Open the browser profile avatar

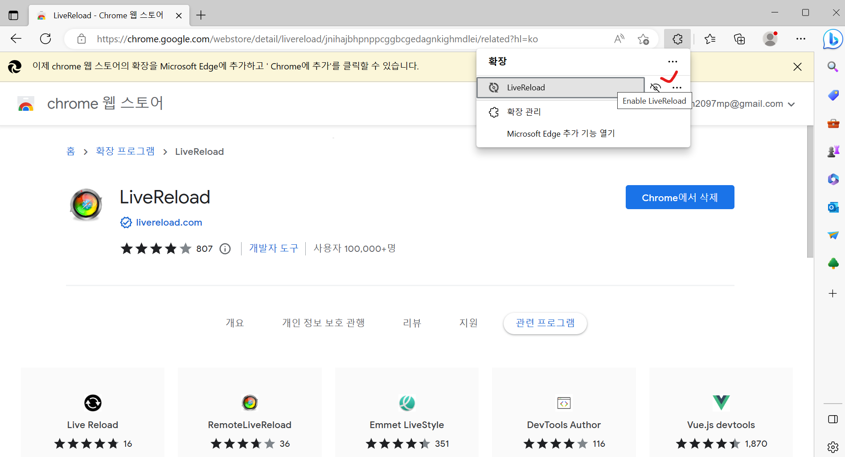pos(770,39)
